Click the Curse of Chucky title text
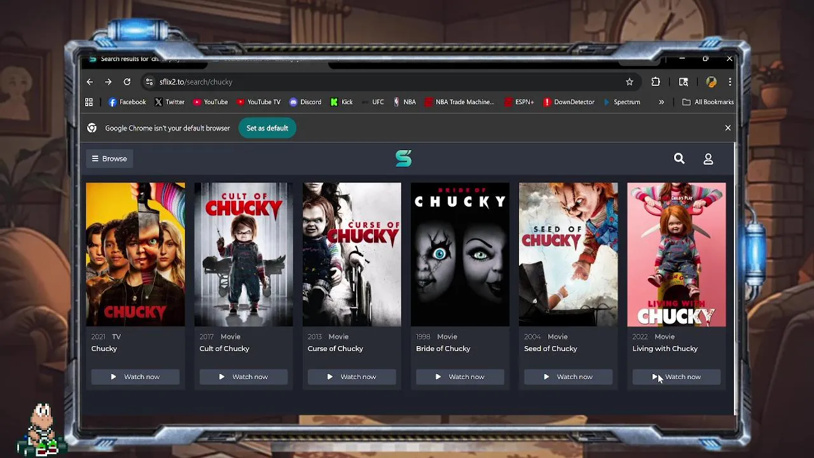Screen dimensions: 814x458 (x=335, y=349)
